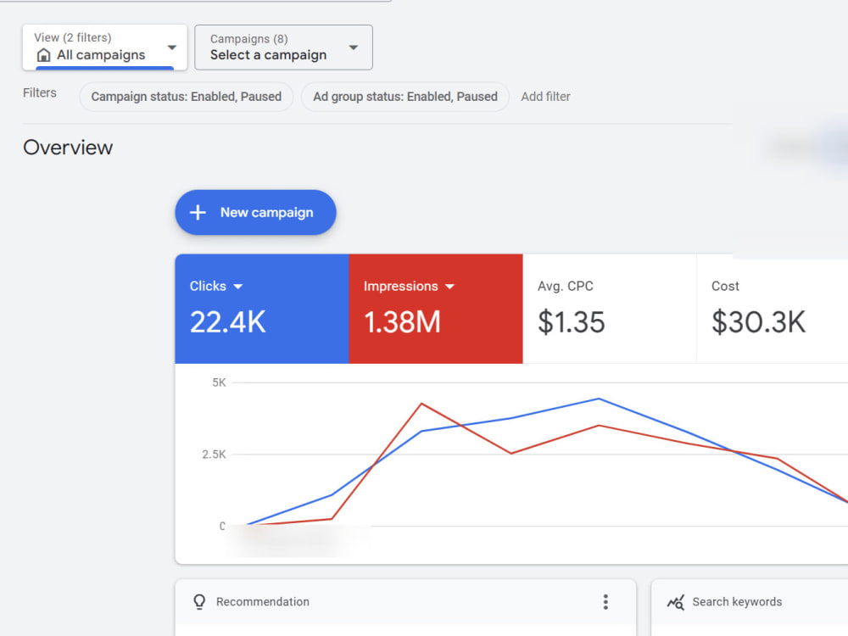The height and width of the screenshot is (636, 848).
Task: Open the Clicks metric dropdown arrow
Action: (238, 287)
